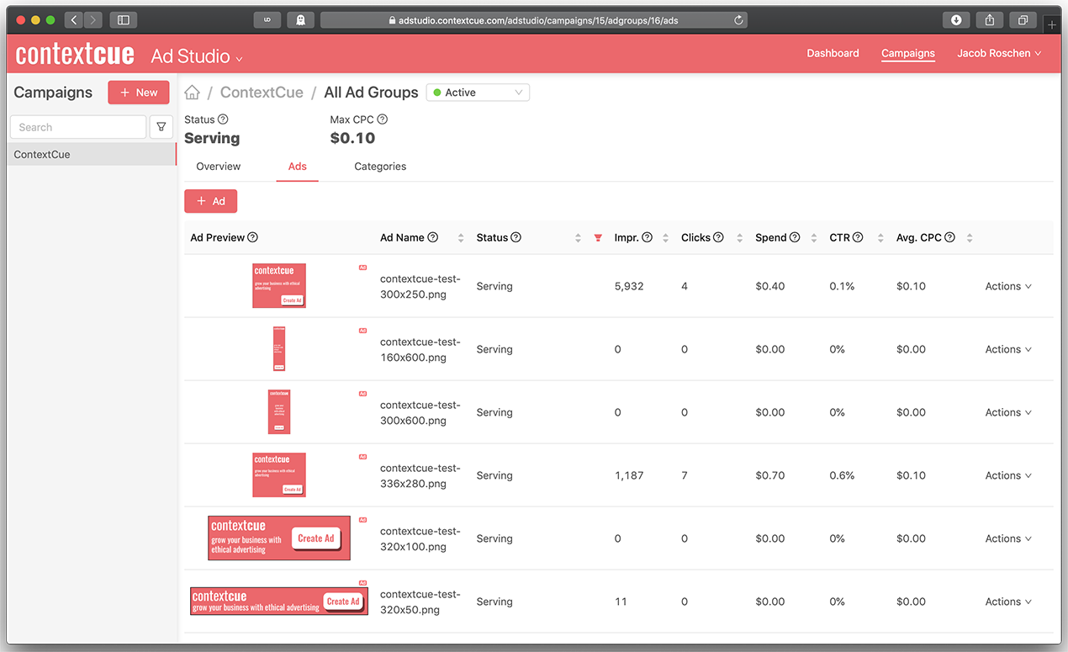The height and width of the screenshot is (652, 1068).
Task: Click the 0.6% CTR value
Action: point(842,475)
